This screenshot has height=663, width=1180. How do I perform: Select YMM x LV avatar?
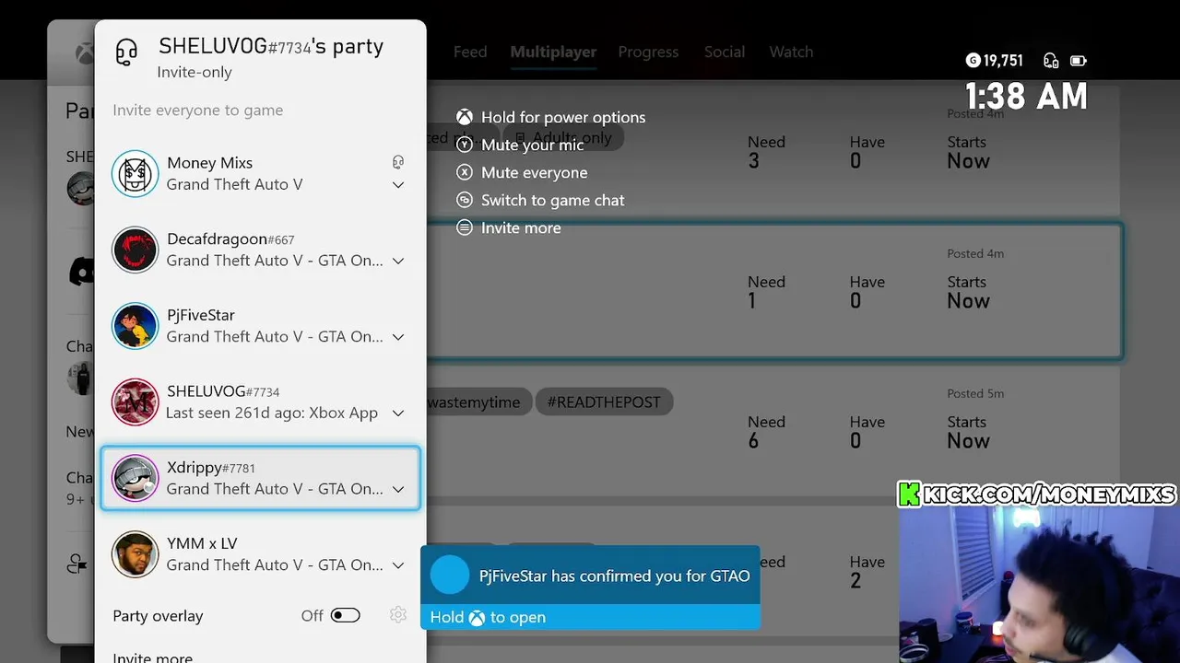point(136,554)
